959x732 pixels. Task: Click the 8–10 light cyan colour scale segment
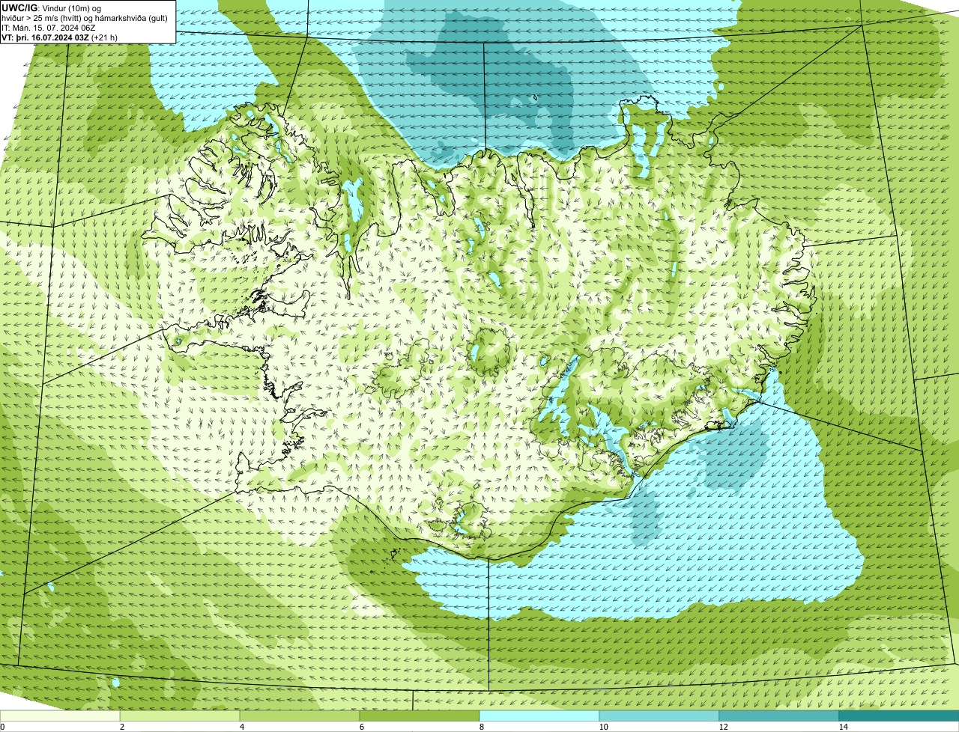click(539, 716)
